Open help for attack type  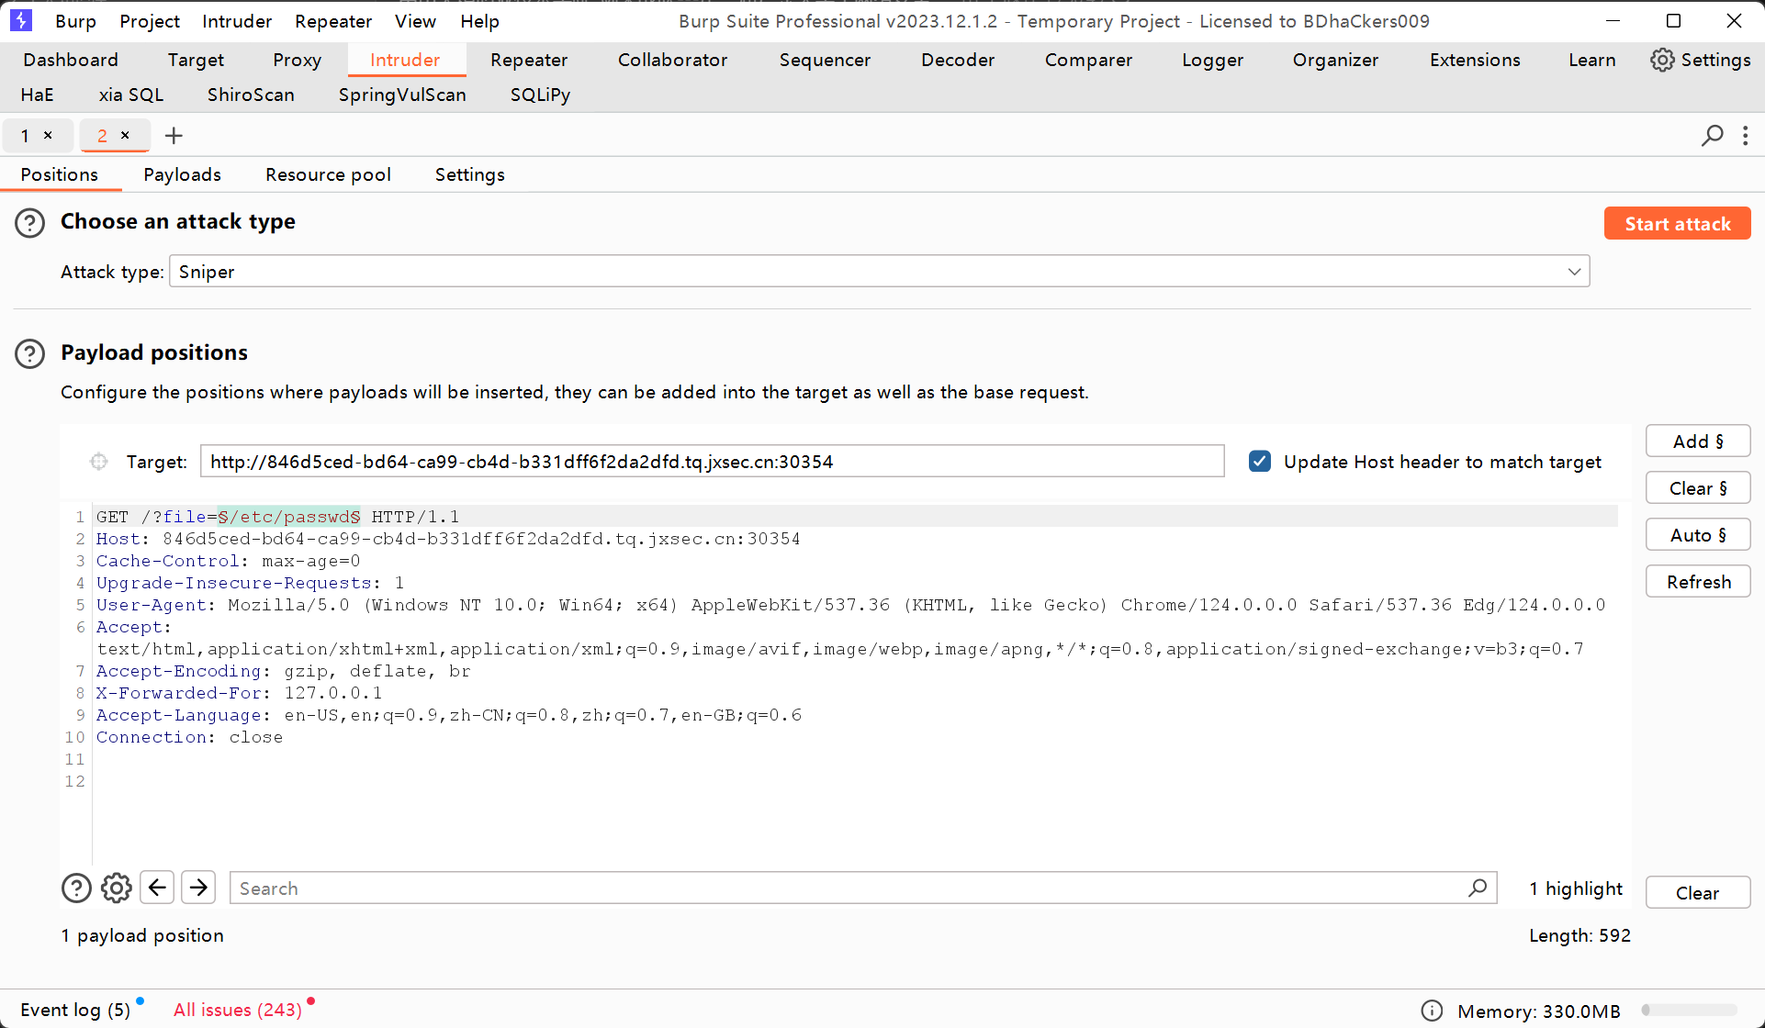(29, 222)
